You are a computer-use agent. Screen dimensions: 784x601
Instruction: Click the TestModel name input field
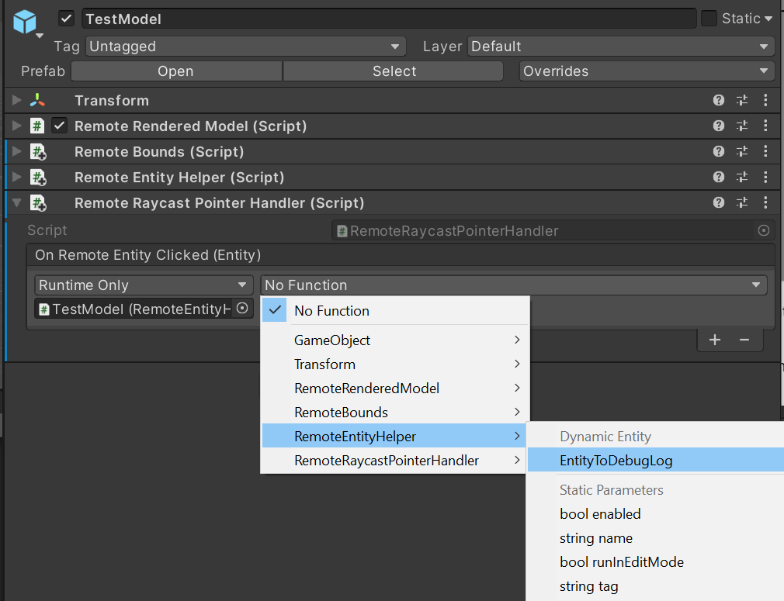(x=389, y=19)
